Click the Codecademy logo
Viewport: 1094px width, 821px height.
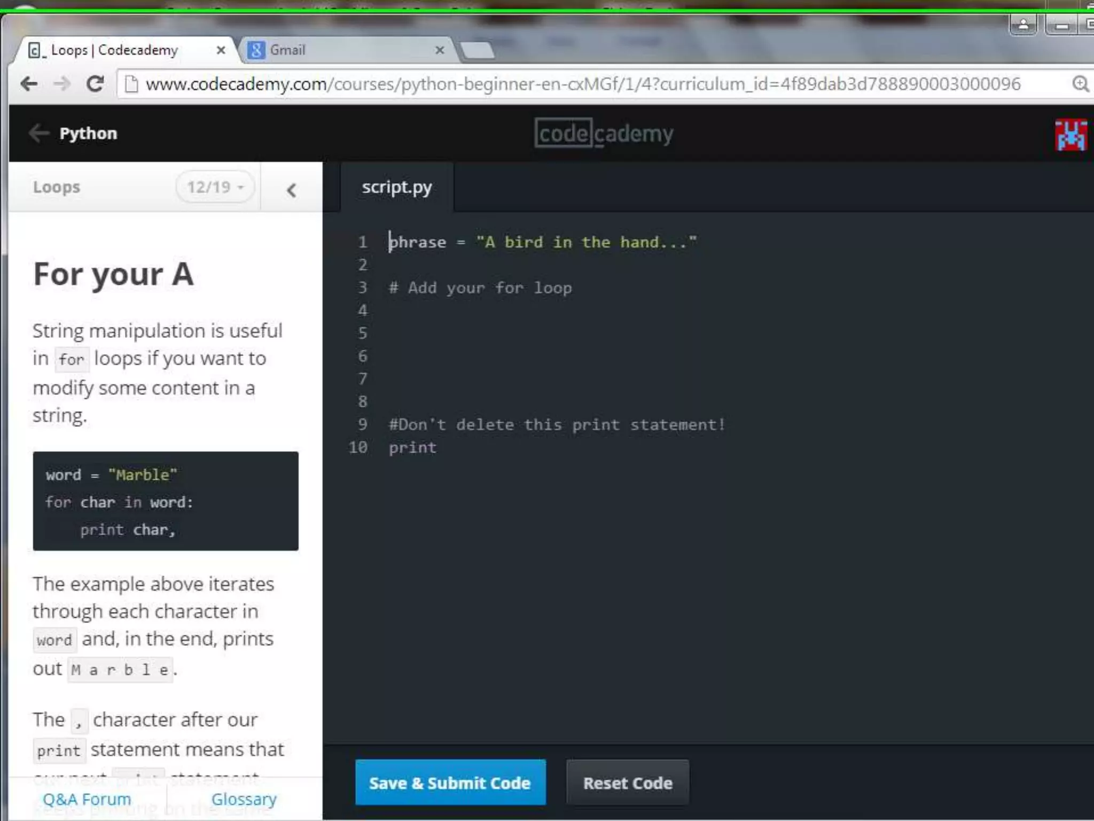(604, 133)
